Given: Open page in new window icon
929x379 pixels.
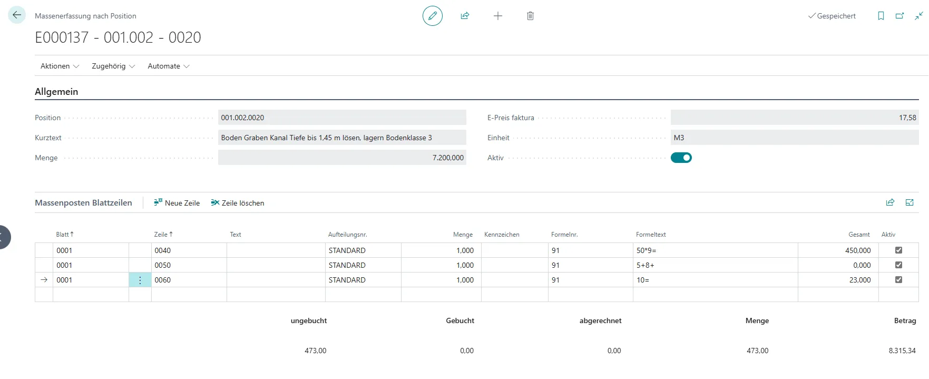Looking at the screenshot, I should pyautogui.click(x=899, y=16).
